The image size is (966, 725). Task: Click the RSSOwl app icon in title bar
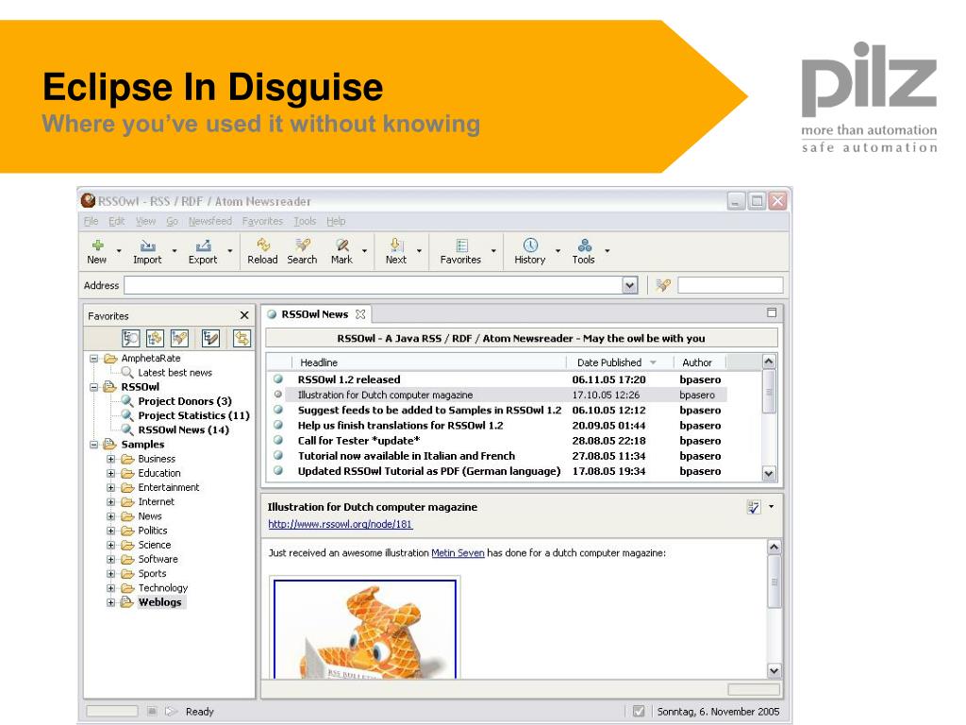[89, 200]
